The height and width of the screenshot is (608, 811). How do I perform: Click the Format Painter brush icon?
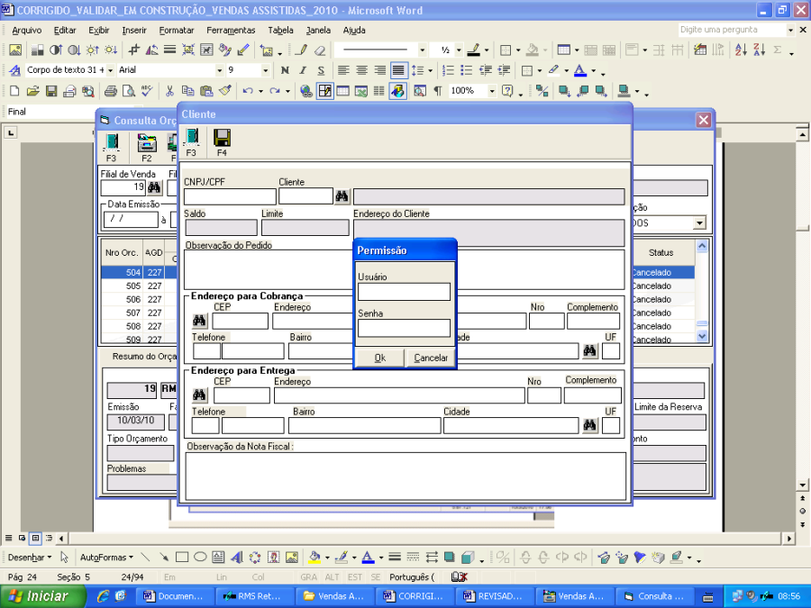[x=224, y=92]
